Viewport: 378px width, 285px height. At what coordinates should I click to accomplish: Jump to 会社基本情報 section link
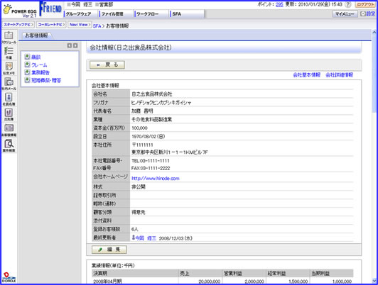click(307, 75)
